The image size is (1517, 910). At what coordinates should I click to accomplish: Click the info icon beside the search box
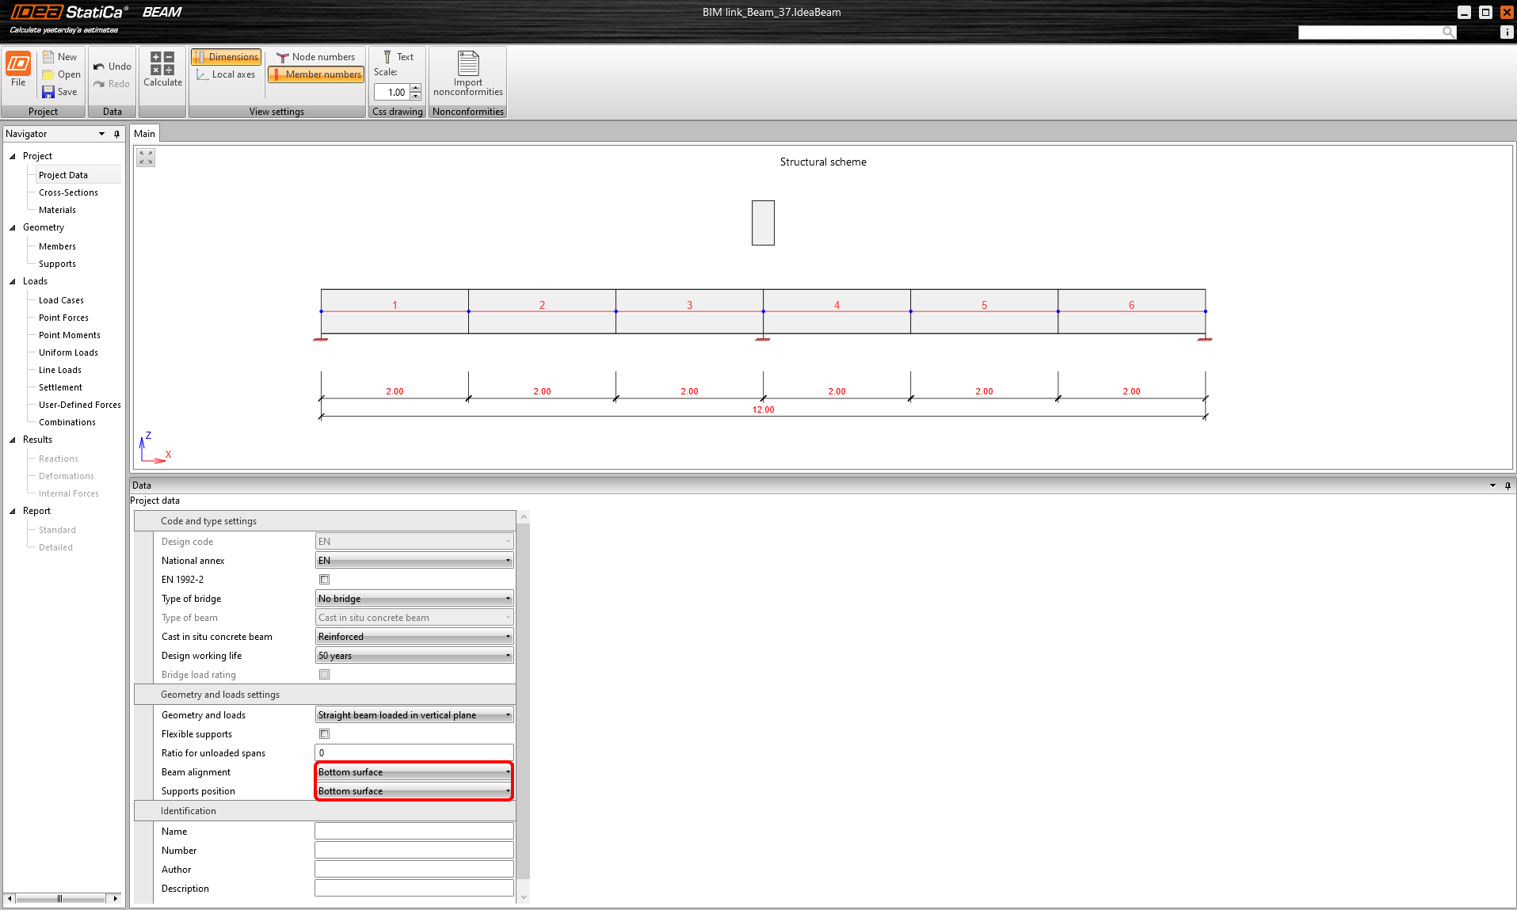pos(1506,32)
